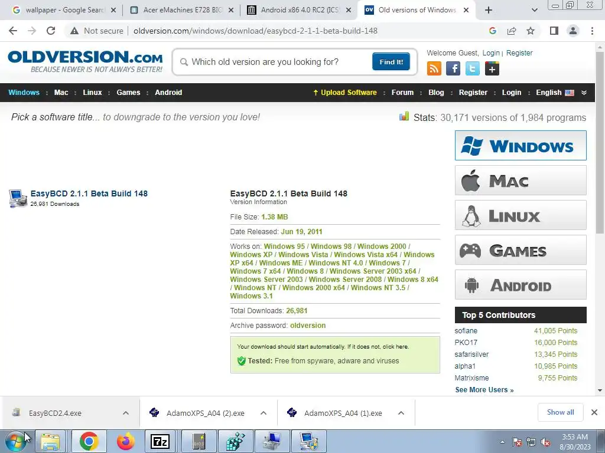Open 7-Zip from the taskbar

coord(160,441)
